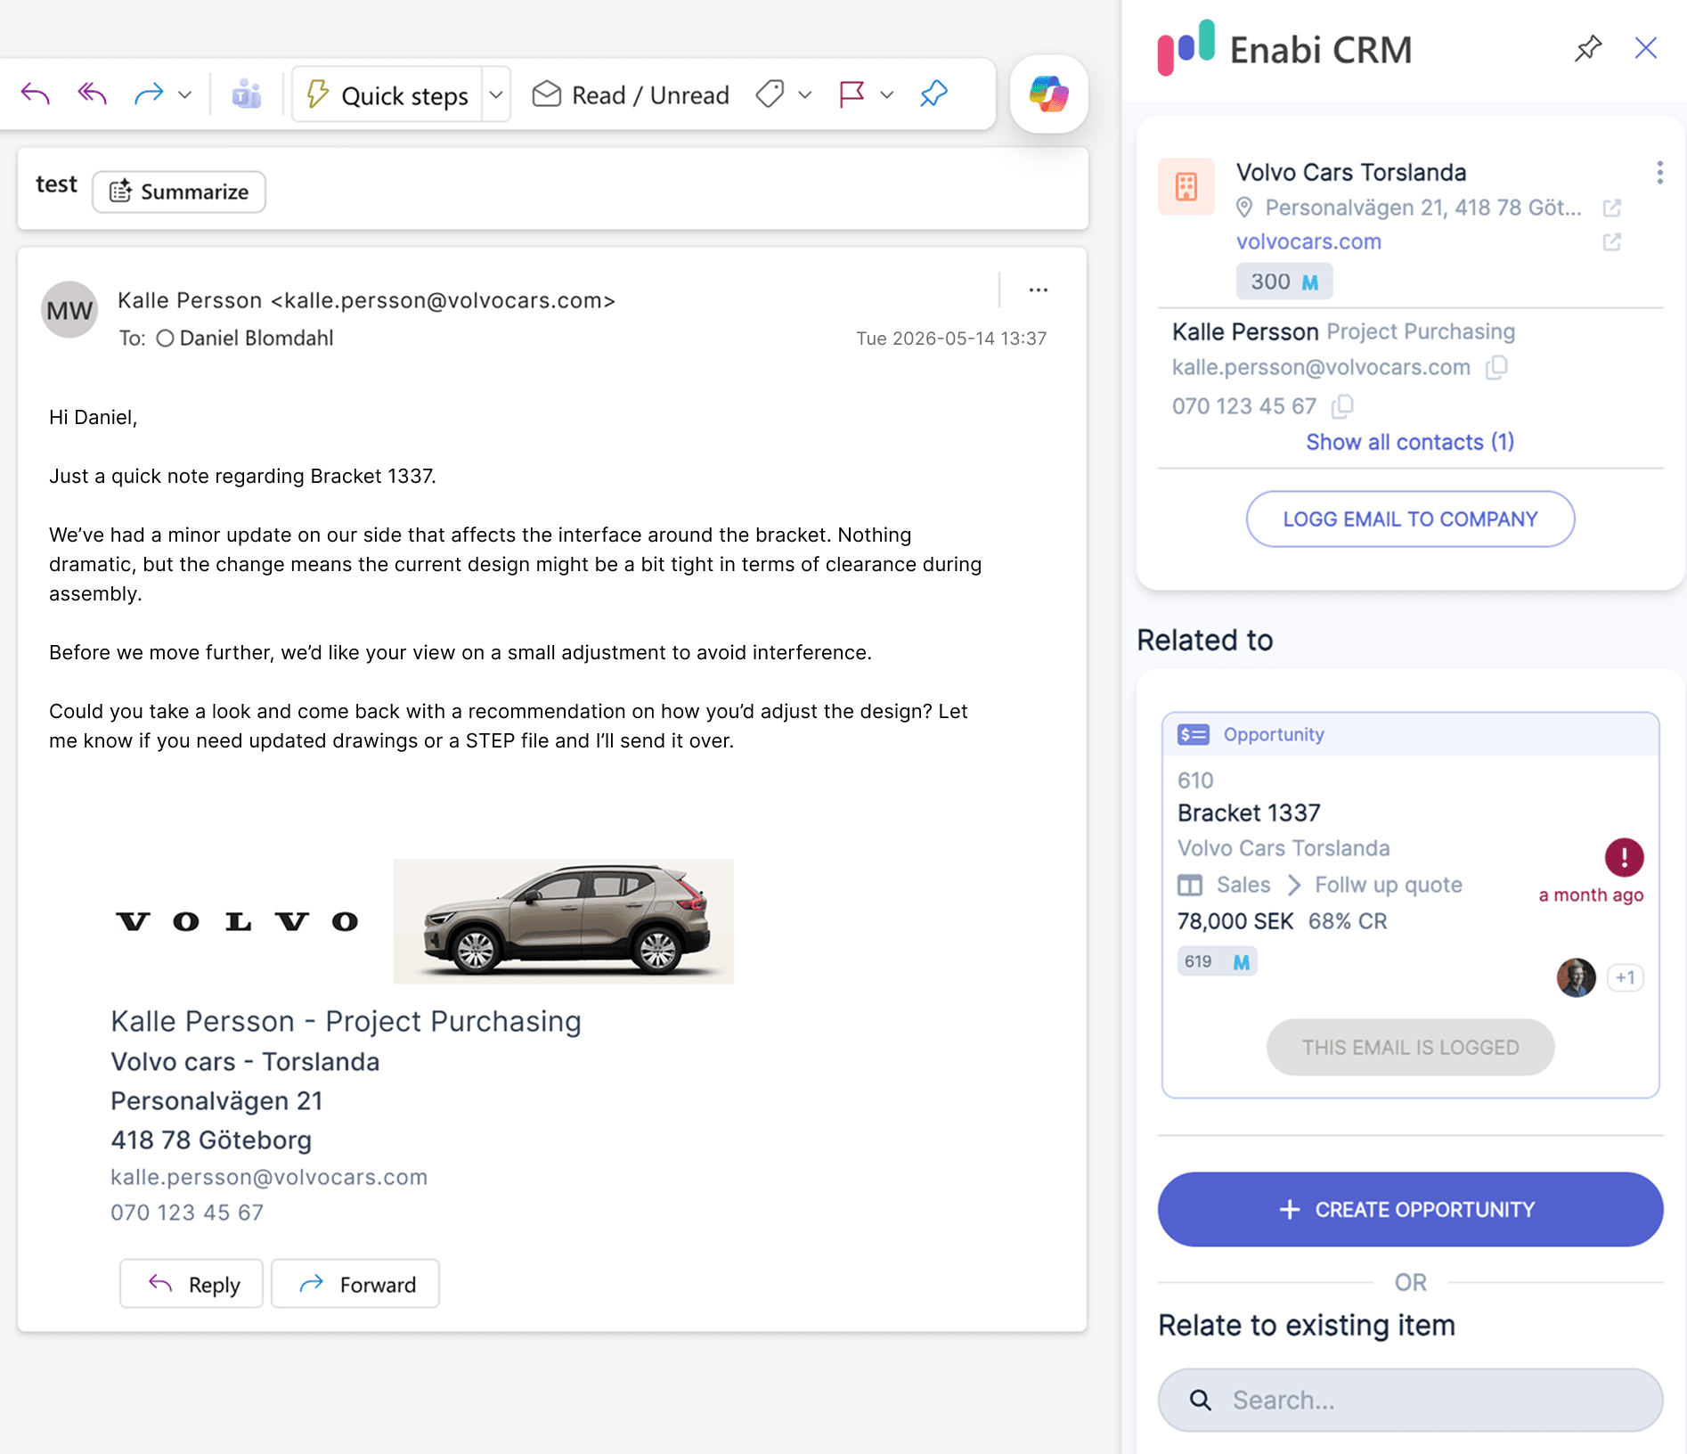Pin the email with blue pin icon
Image resolution: width=1687 pixels, height=1454 pixels.
pyautogui.click(x=933, y=94)
